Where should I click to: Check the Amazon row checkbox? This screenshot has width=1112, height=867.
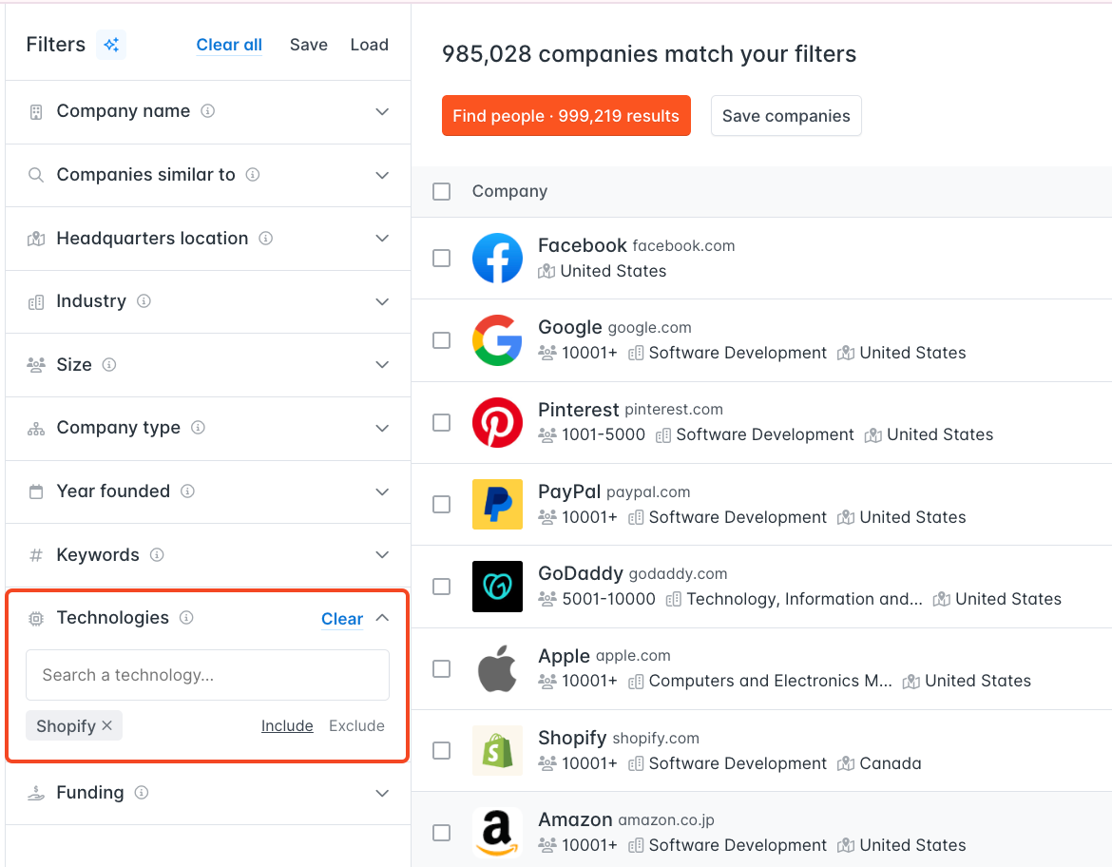click(x=441, y=832)
